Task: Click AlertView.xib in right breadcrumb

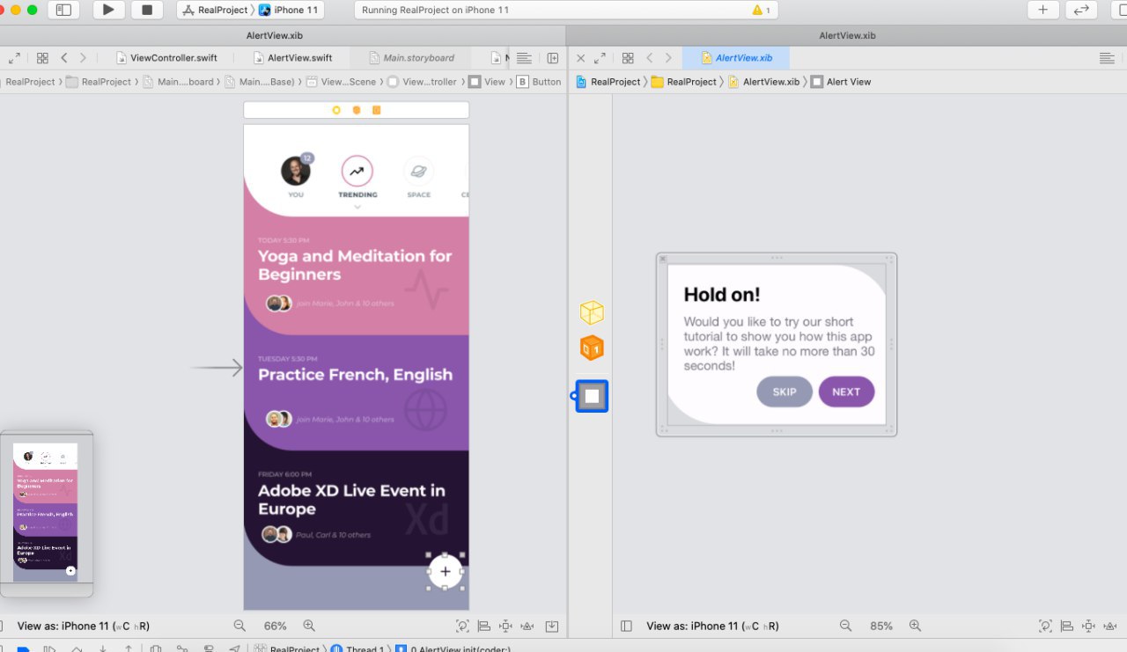Action: [x=763, y=82]
